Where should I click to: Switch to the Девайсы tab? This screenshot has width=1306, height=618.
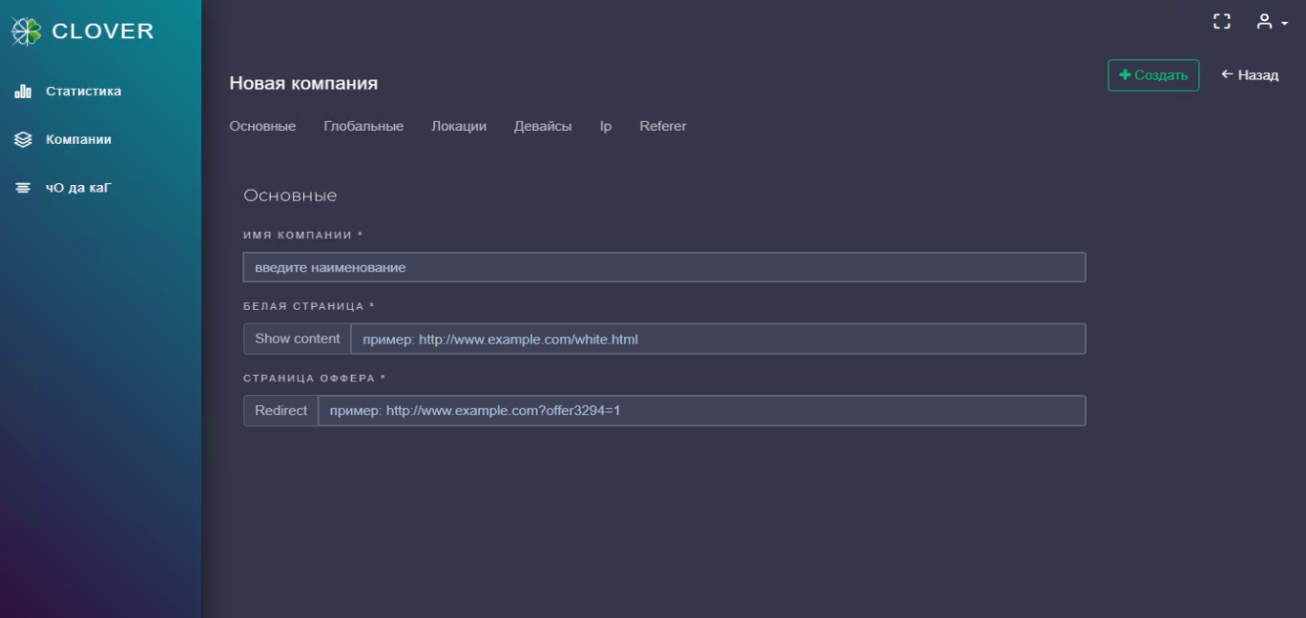(543, 127)
